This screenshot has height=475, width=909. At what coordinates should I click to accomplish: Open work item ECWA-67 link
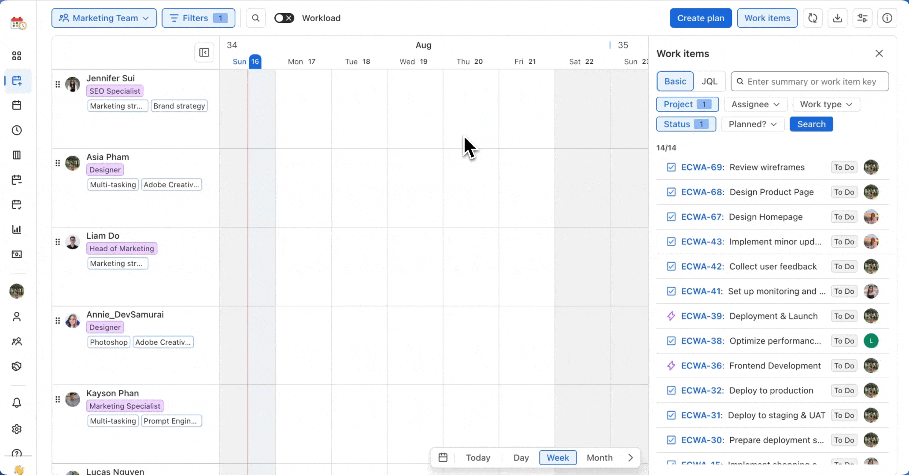coord(702,217)
